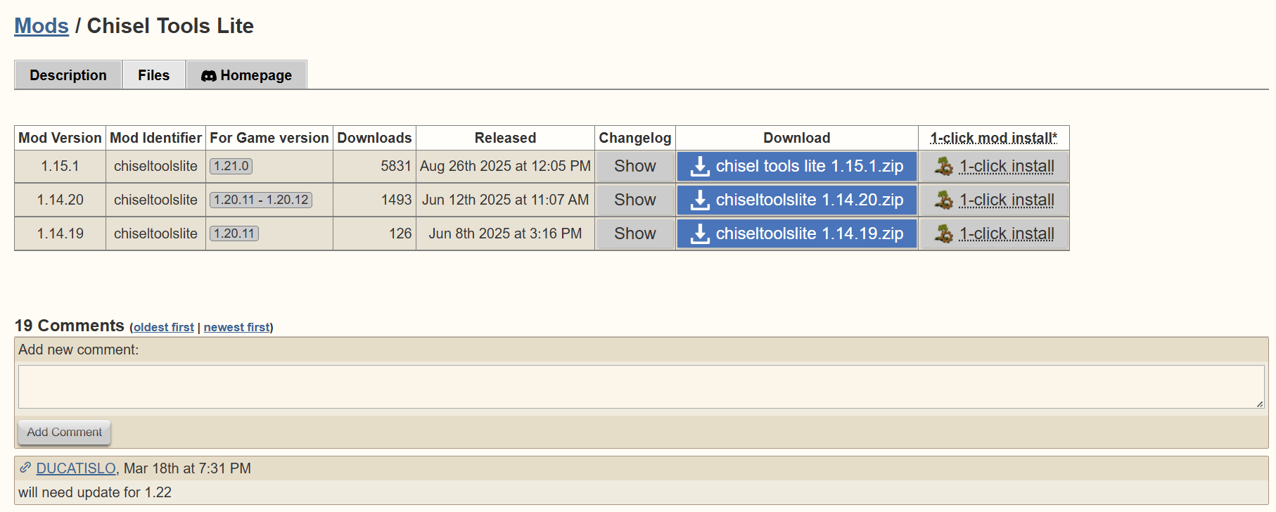
Task: Go back to the Mods list link
Action: point(42,26)
